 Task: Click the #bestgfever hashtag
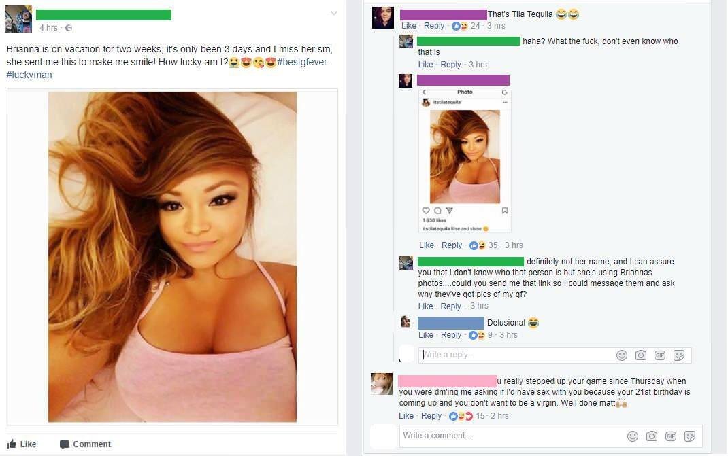click(x=302, y=62)
